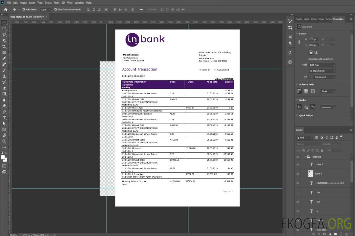Select the Rectangular Marquee tool
This screenshot has height=236, width=355.
[4, 29]
